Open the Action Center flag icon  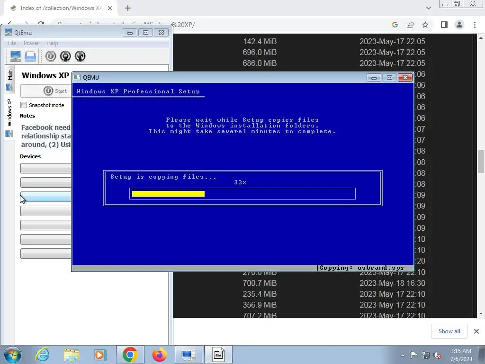click(414, 355)
